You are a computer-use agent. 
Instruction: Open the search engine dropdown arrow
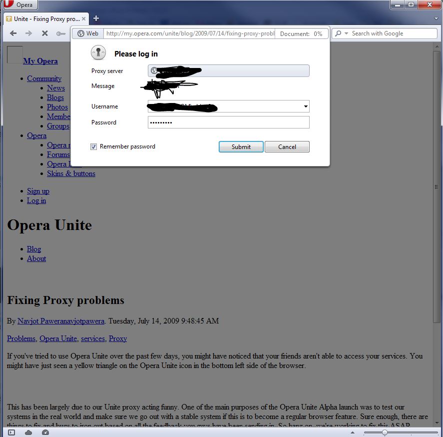(x=346, y=33)
